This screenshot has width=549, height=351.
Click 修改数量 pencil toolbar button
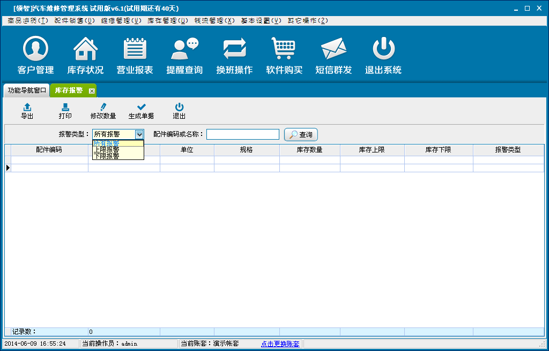103,111
